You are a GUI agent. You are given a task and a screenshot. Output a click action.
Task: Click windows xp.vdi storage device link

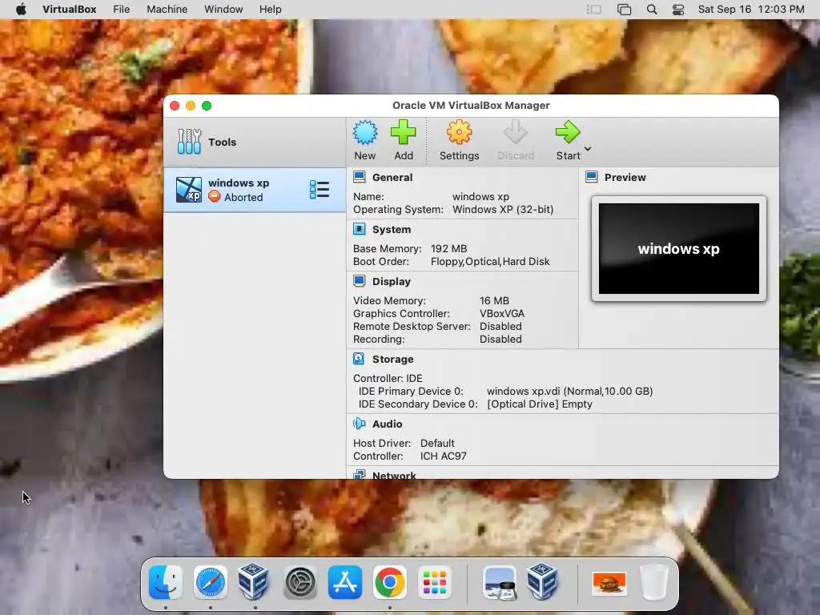point(569,391)
